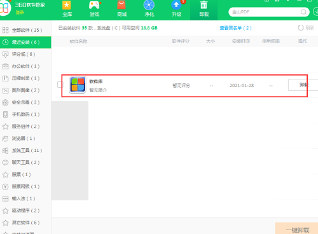Click the magnifier search icon

(303, 12)
